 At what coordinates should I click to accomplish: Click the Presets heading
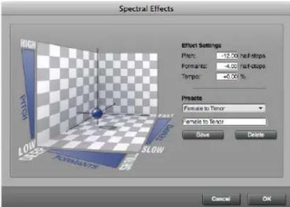pos(192,98)
